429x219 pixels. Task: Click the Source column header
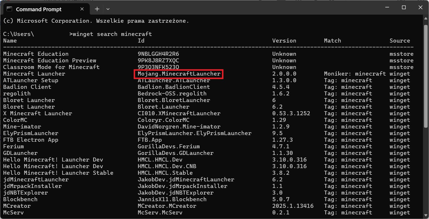[400, 41]
